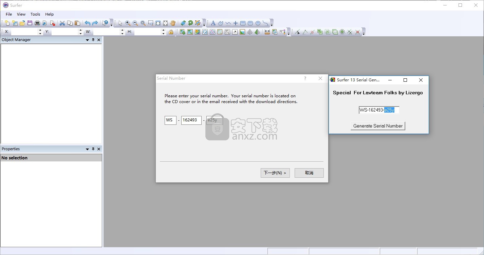This screenshot has height=255, width=484.
Task: Select the Rounded Rectangle tool
Action: click(250, 23)
